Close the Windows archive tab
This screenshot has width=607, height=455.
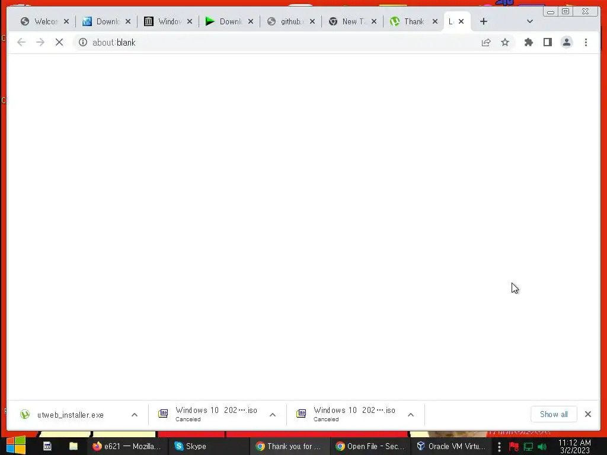click(190, 22)
